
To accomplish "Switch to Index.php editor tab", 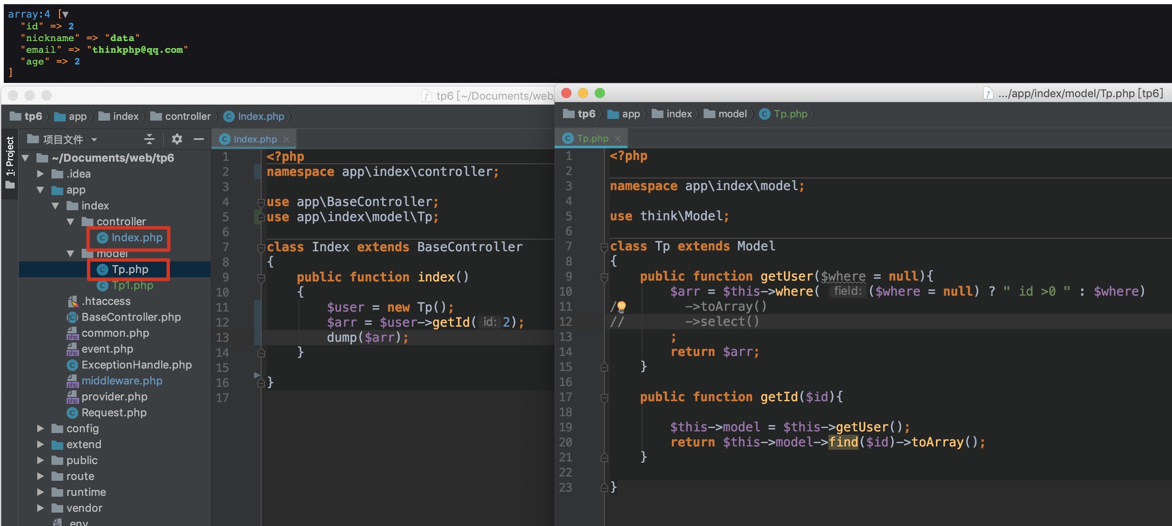I will pyautogui.click(x=255, y=139).
